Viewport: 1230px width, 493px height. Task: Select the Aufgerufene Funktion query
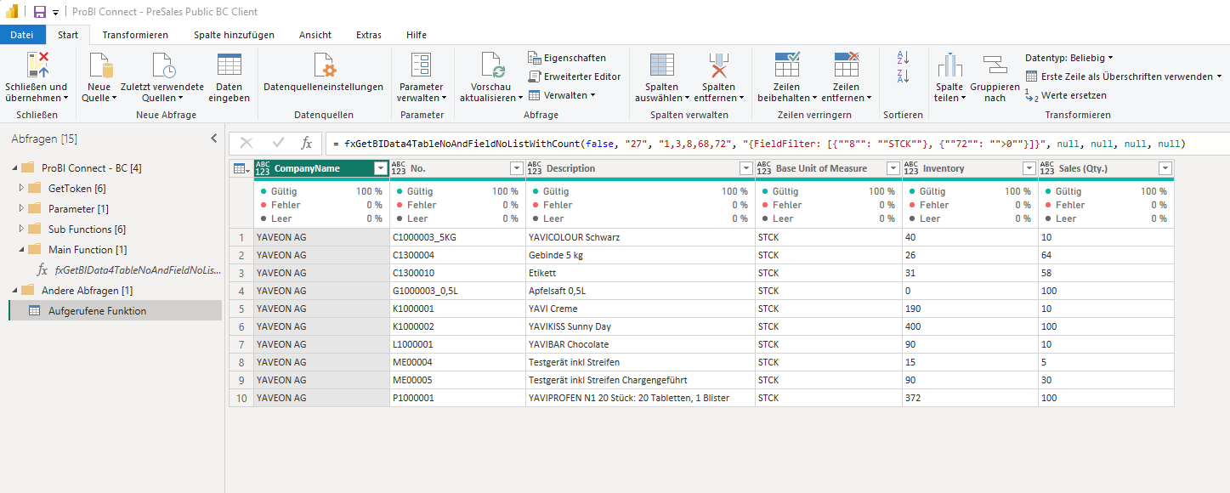(x=115, y=310)
